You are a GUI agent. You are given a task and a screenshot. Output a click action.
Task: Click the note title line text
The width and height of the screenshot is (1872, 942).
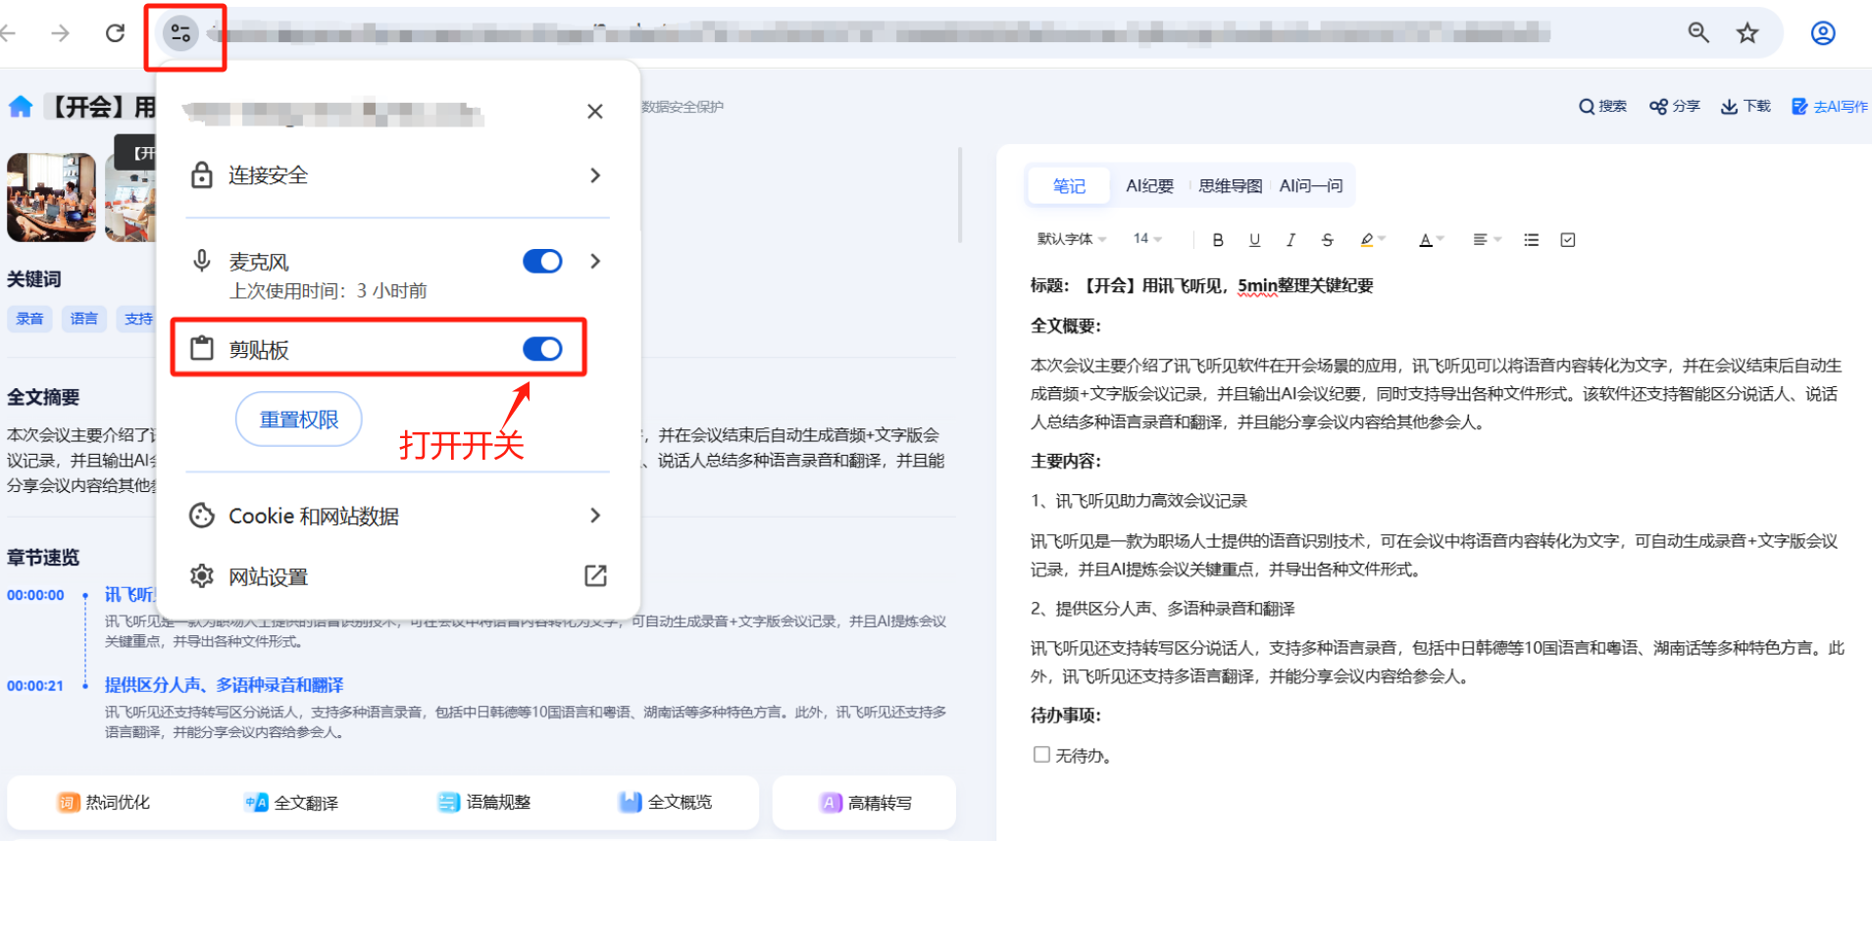click(1201, 286)
